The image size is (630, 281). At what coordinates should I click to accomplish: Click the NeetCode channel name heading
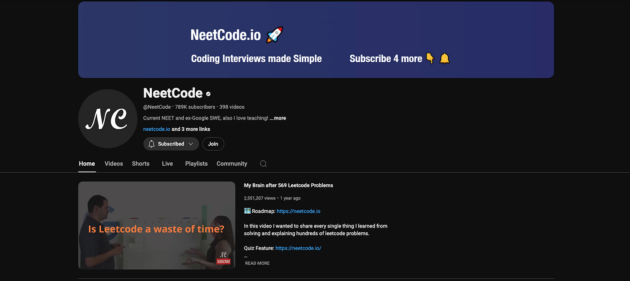[x=173, y=93]
